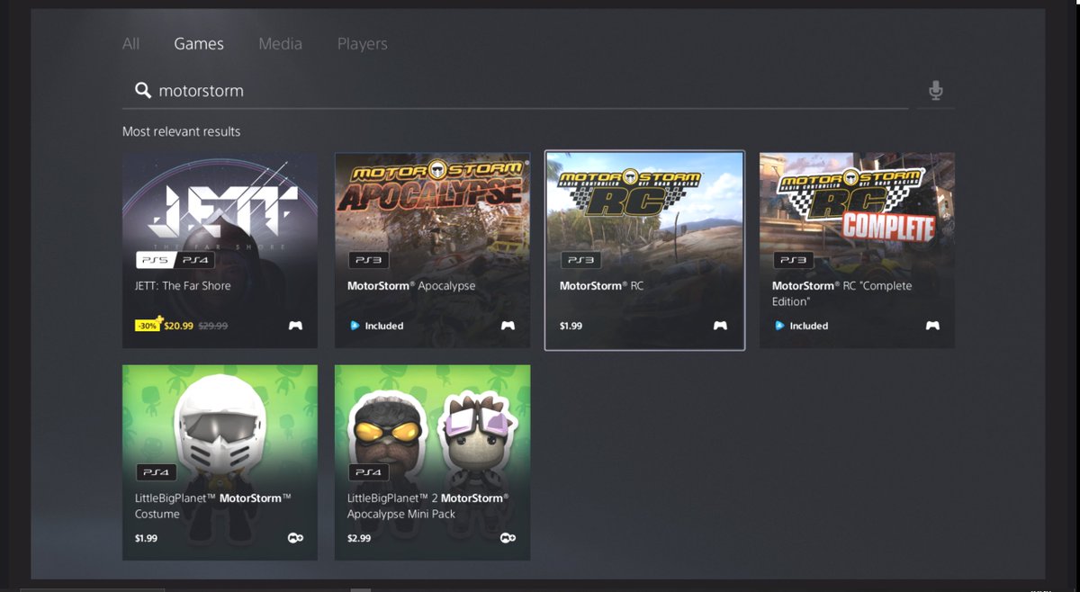Click the MotorStorm RC title text
The height and width of the screenshot is (592, 1080).
pyautogui.click(x=601, y=286)
